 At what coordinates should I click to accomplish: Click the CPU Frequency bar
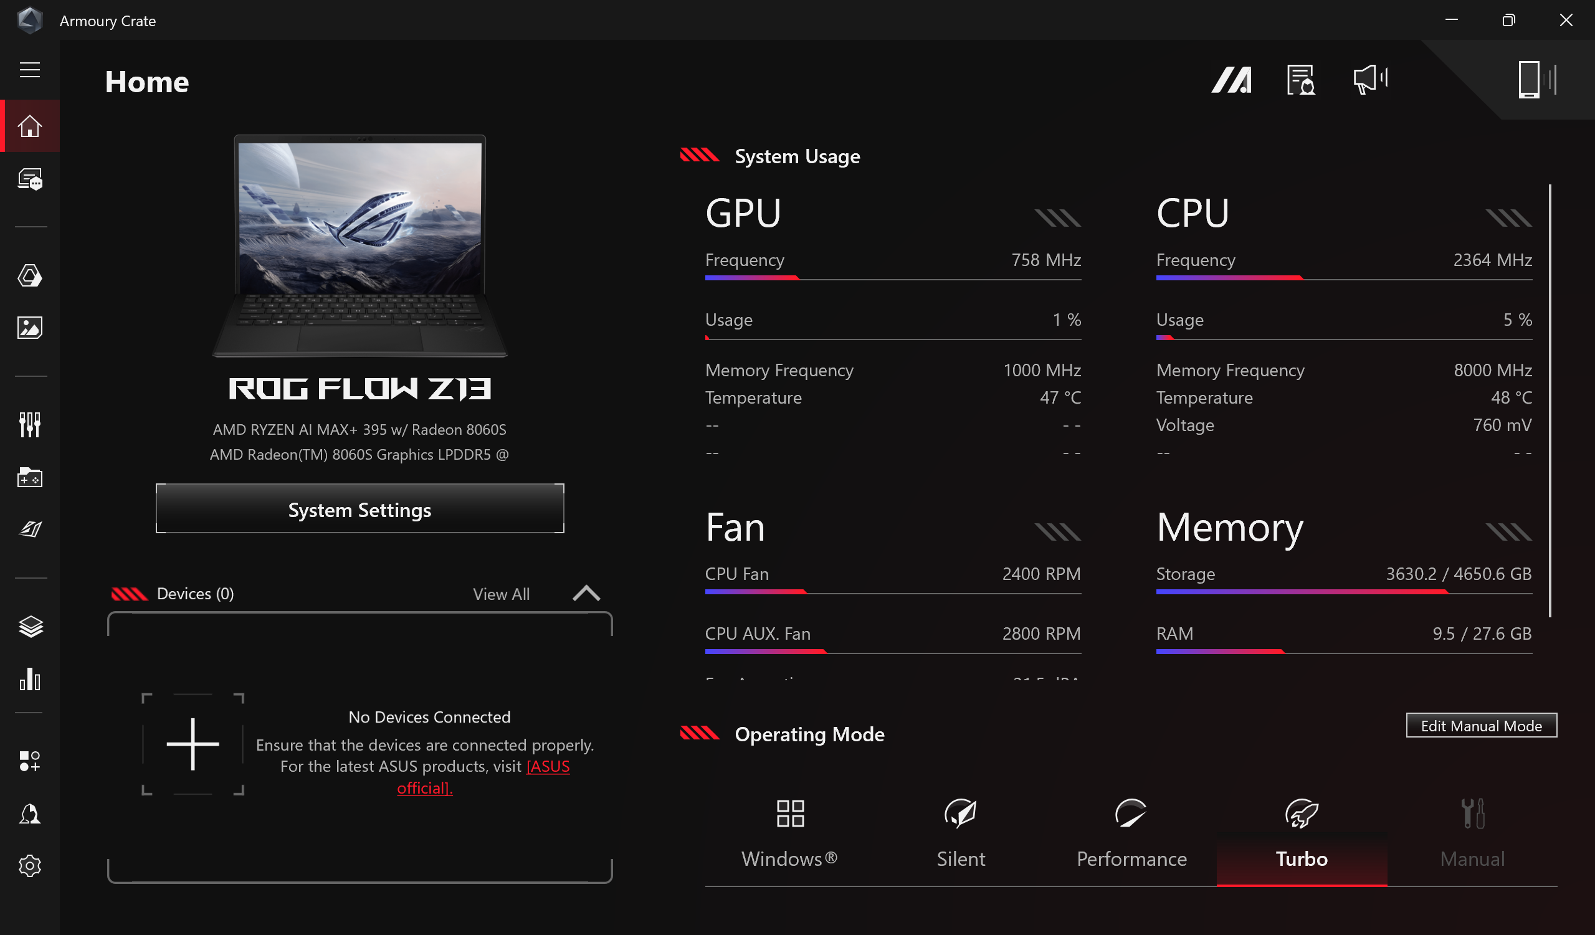coord(1345,278)
